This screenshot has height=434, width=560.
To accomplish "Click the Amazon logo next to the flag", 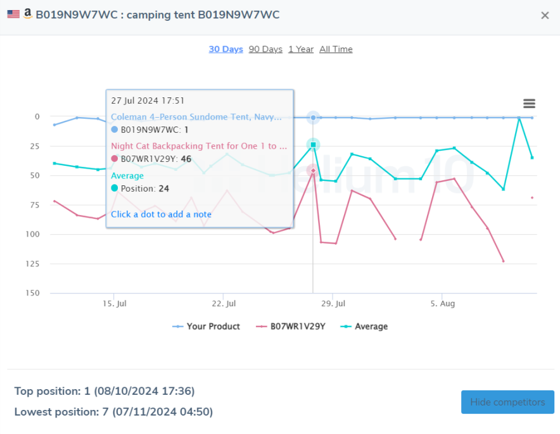I will [x=27, y=13].
